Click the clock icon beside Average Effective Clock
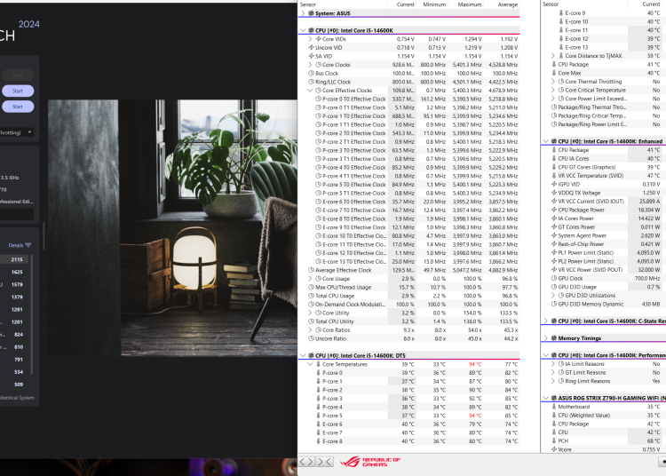This screenshot has width=666, height=476. click(311, 270)
